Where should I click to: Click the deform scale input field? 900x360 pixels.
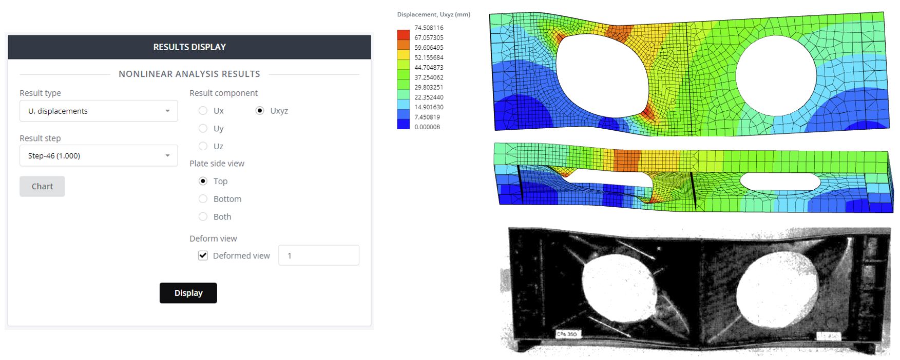[319, 255]
